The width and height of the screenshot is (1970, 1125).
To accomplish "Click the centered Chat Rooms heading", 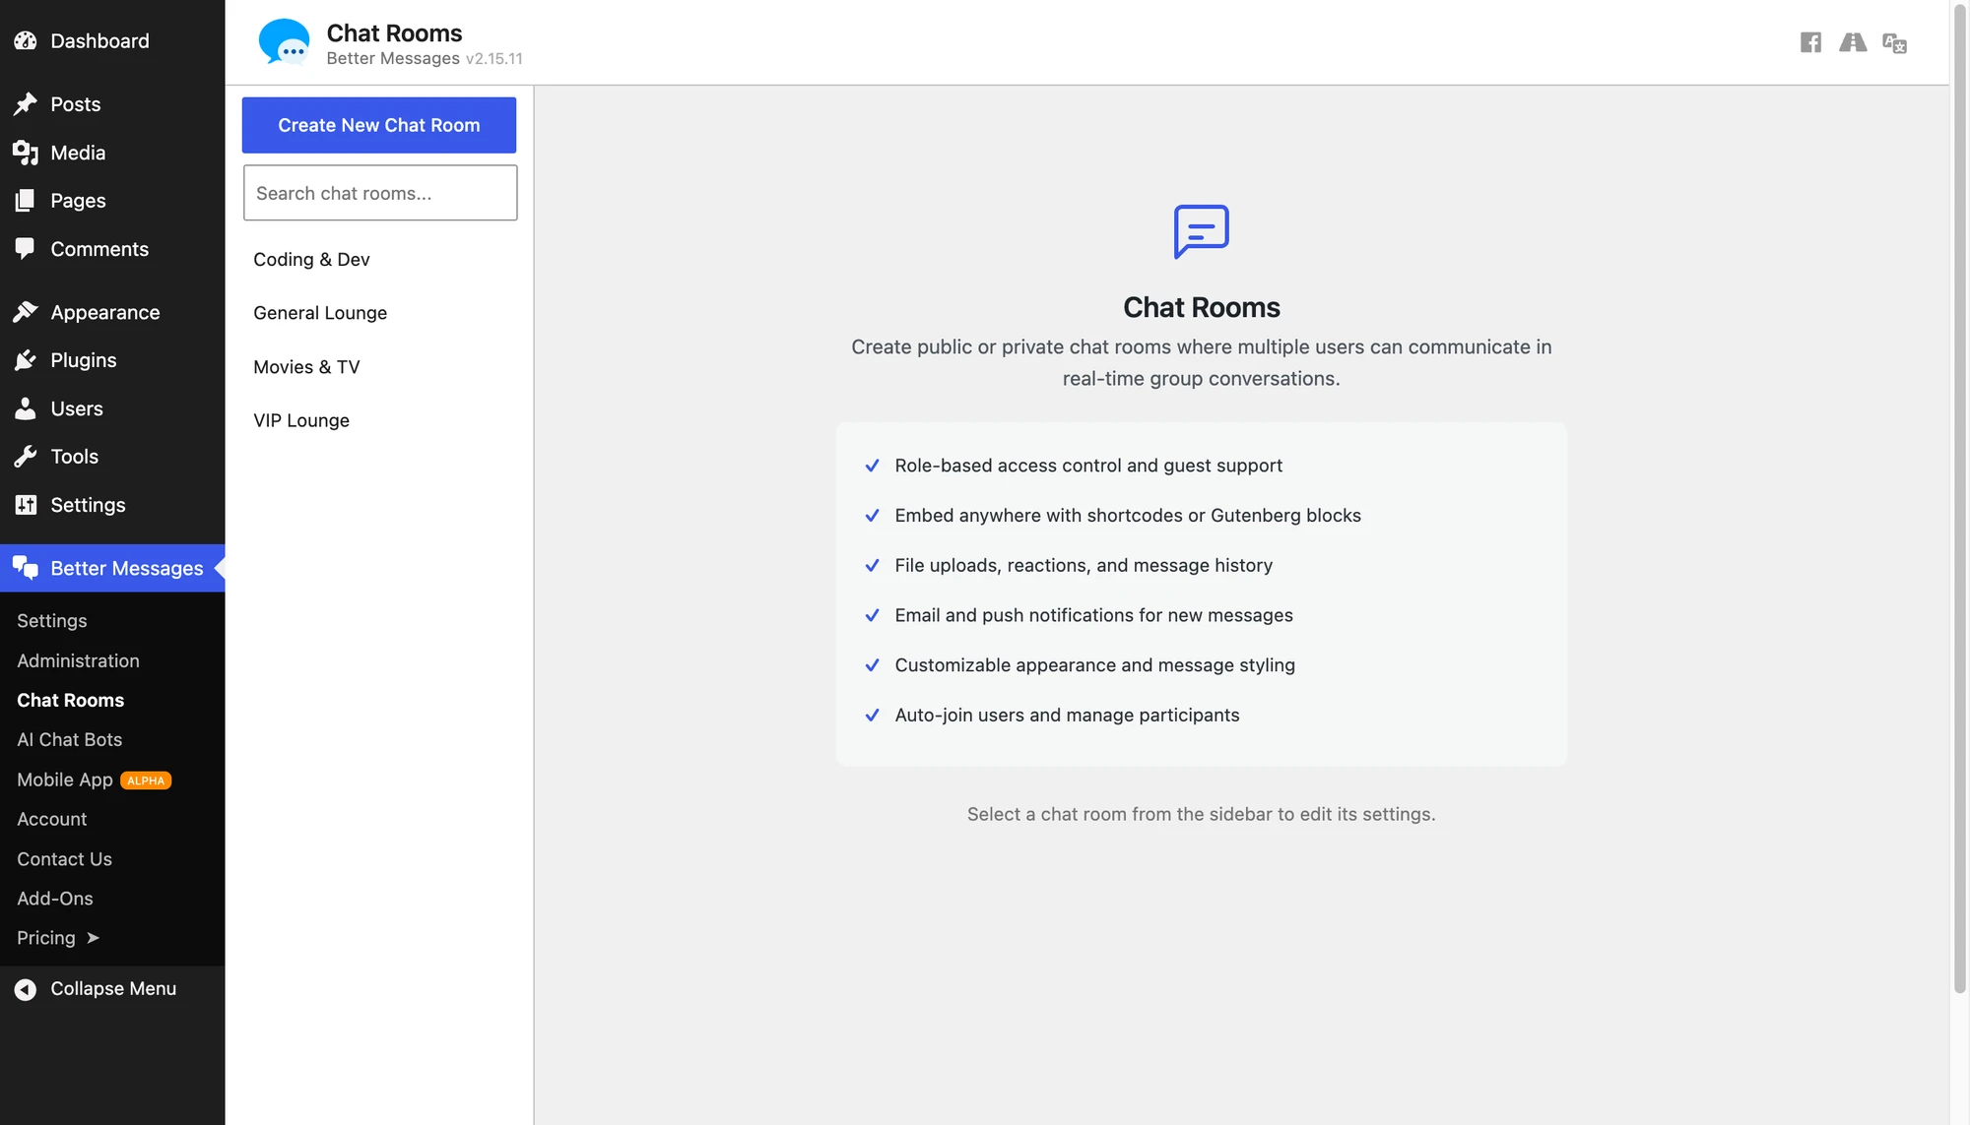I will click(1201, 308).
